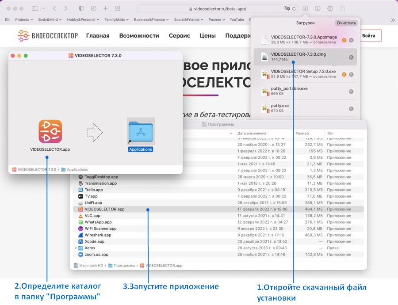The image size is (398, 305).
Task: Go back to the previous page
Action: point(54,8)
